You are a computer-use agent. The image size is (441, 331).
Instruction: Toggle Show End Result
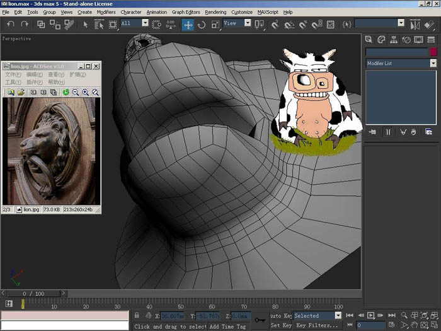[x=388, y=132]
